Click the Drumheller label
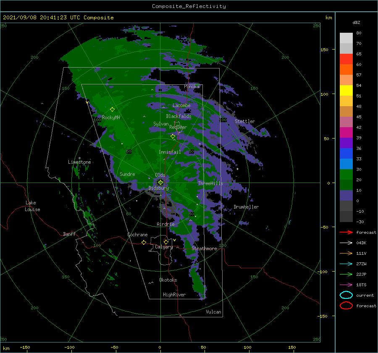 point(246,207)
